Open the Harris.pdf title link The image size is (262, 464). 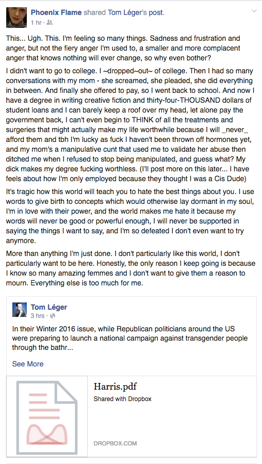tap(115, 387)
